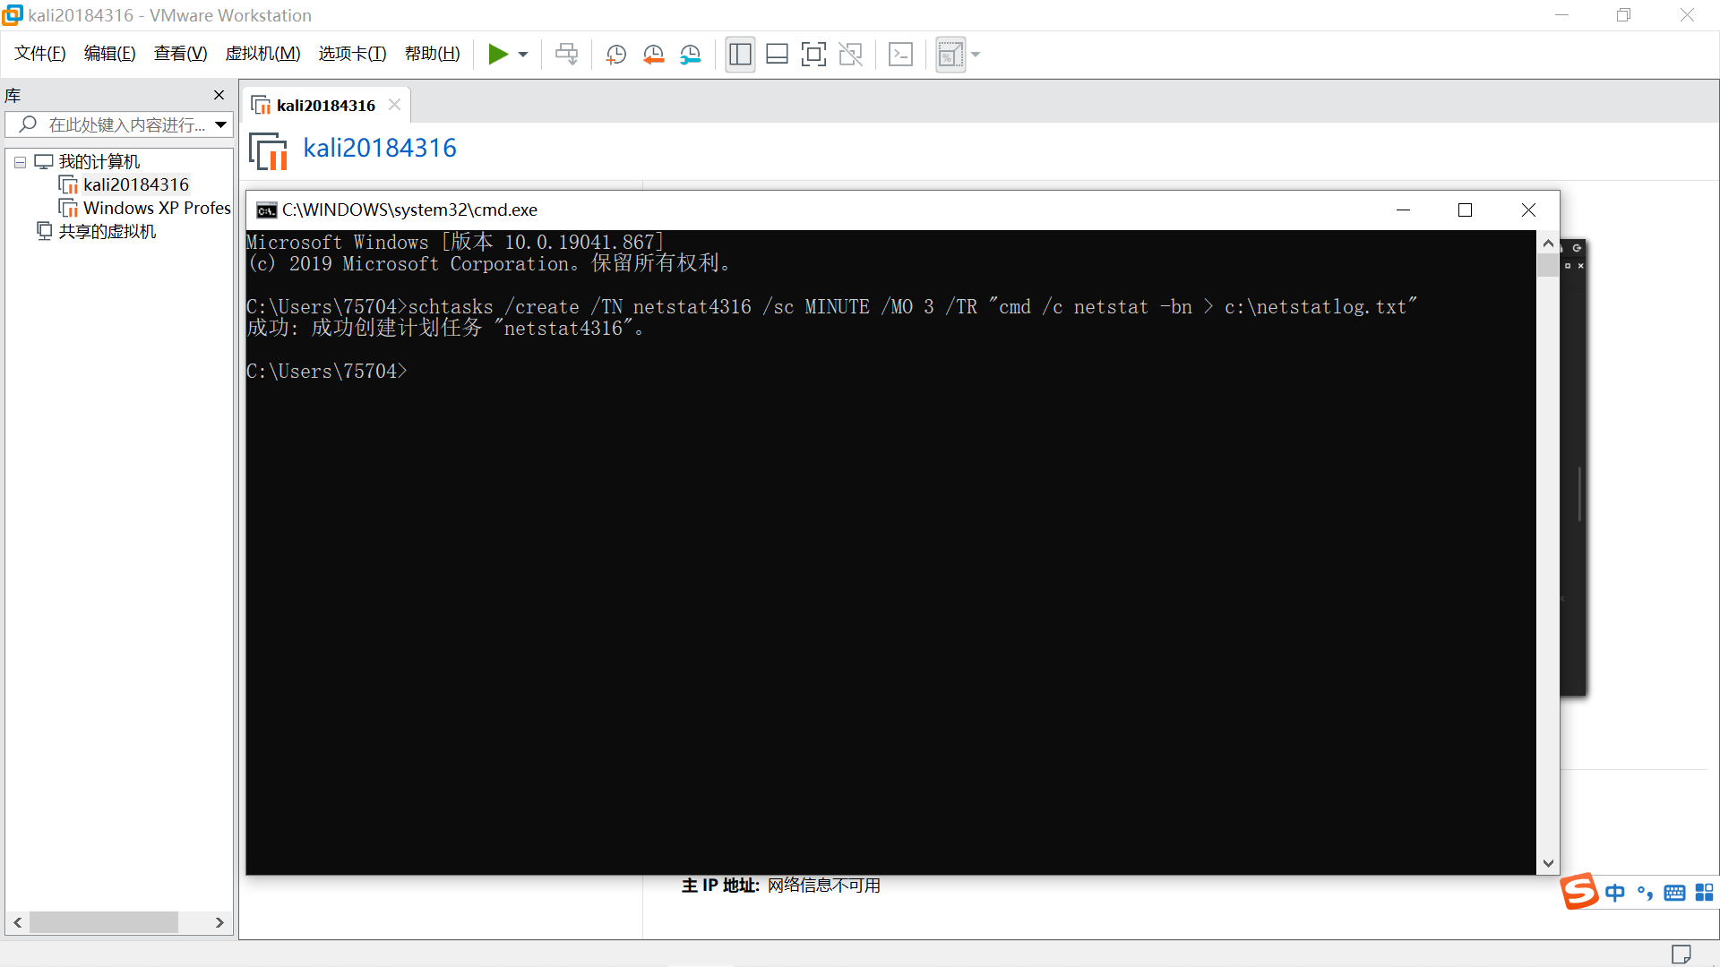Close the library panel

tap(219, 95)
